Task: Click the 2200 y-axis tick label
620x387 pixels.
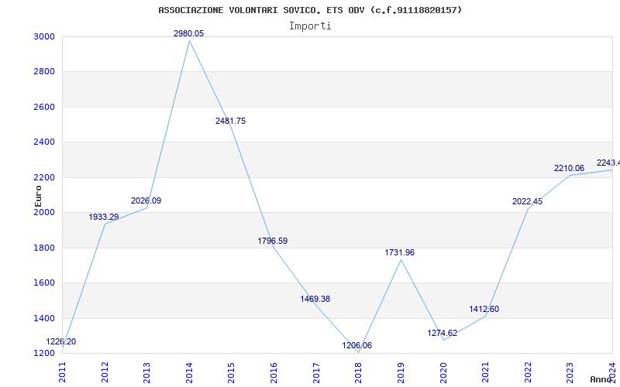Action: tap(44, 177)
